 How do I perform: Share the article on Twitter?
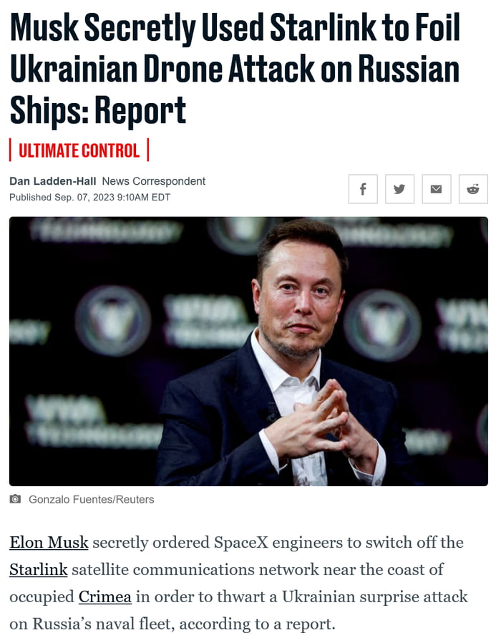pyautogui.click(x=399, y=189)
